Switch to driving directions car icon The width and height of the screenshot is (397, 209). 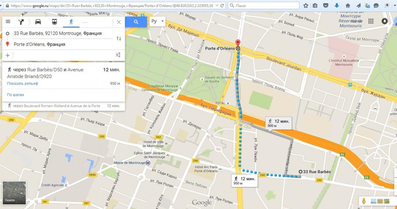38,22
